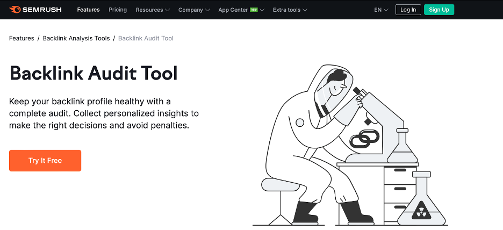Go to the Pricing page

118,10
